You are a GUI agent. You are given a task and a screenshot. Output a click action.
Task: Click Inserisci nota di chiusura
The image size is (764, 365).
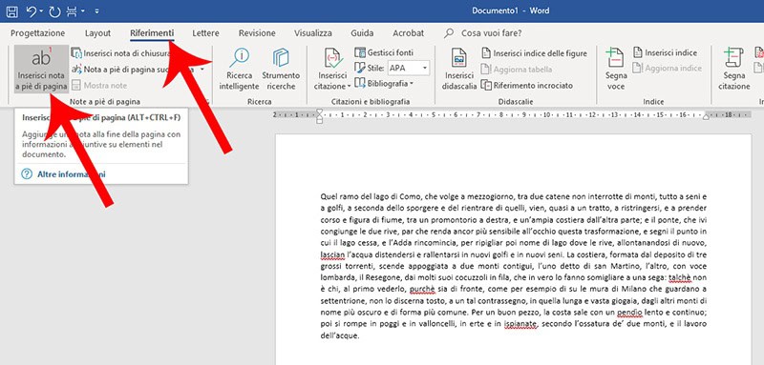pos(122,53)
